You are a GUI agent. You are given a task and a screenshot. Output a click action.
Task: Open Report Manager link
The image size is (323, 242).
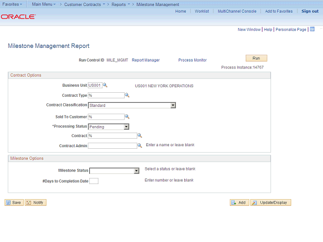click(146, 60)
